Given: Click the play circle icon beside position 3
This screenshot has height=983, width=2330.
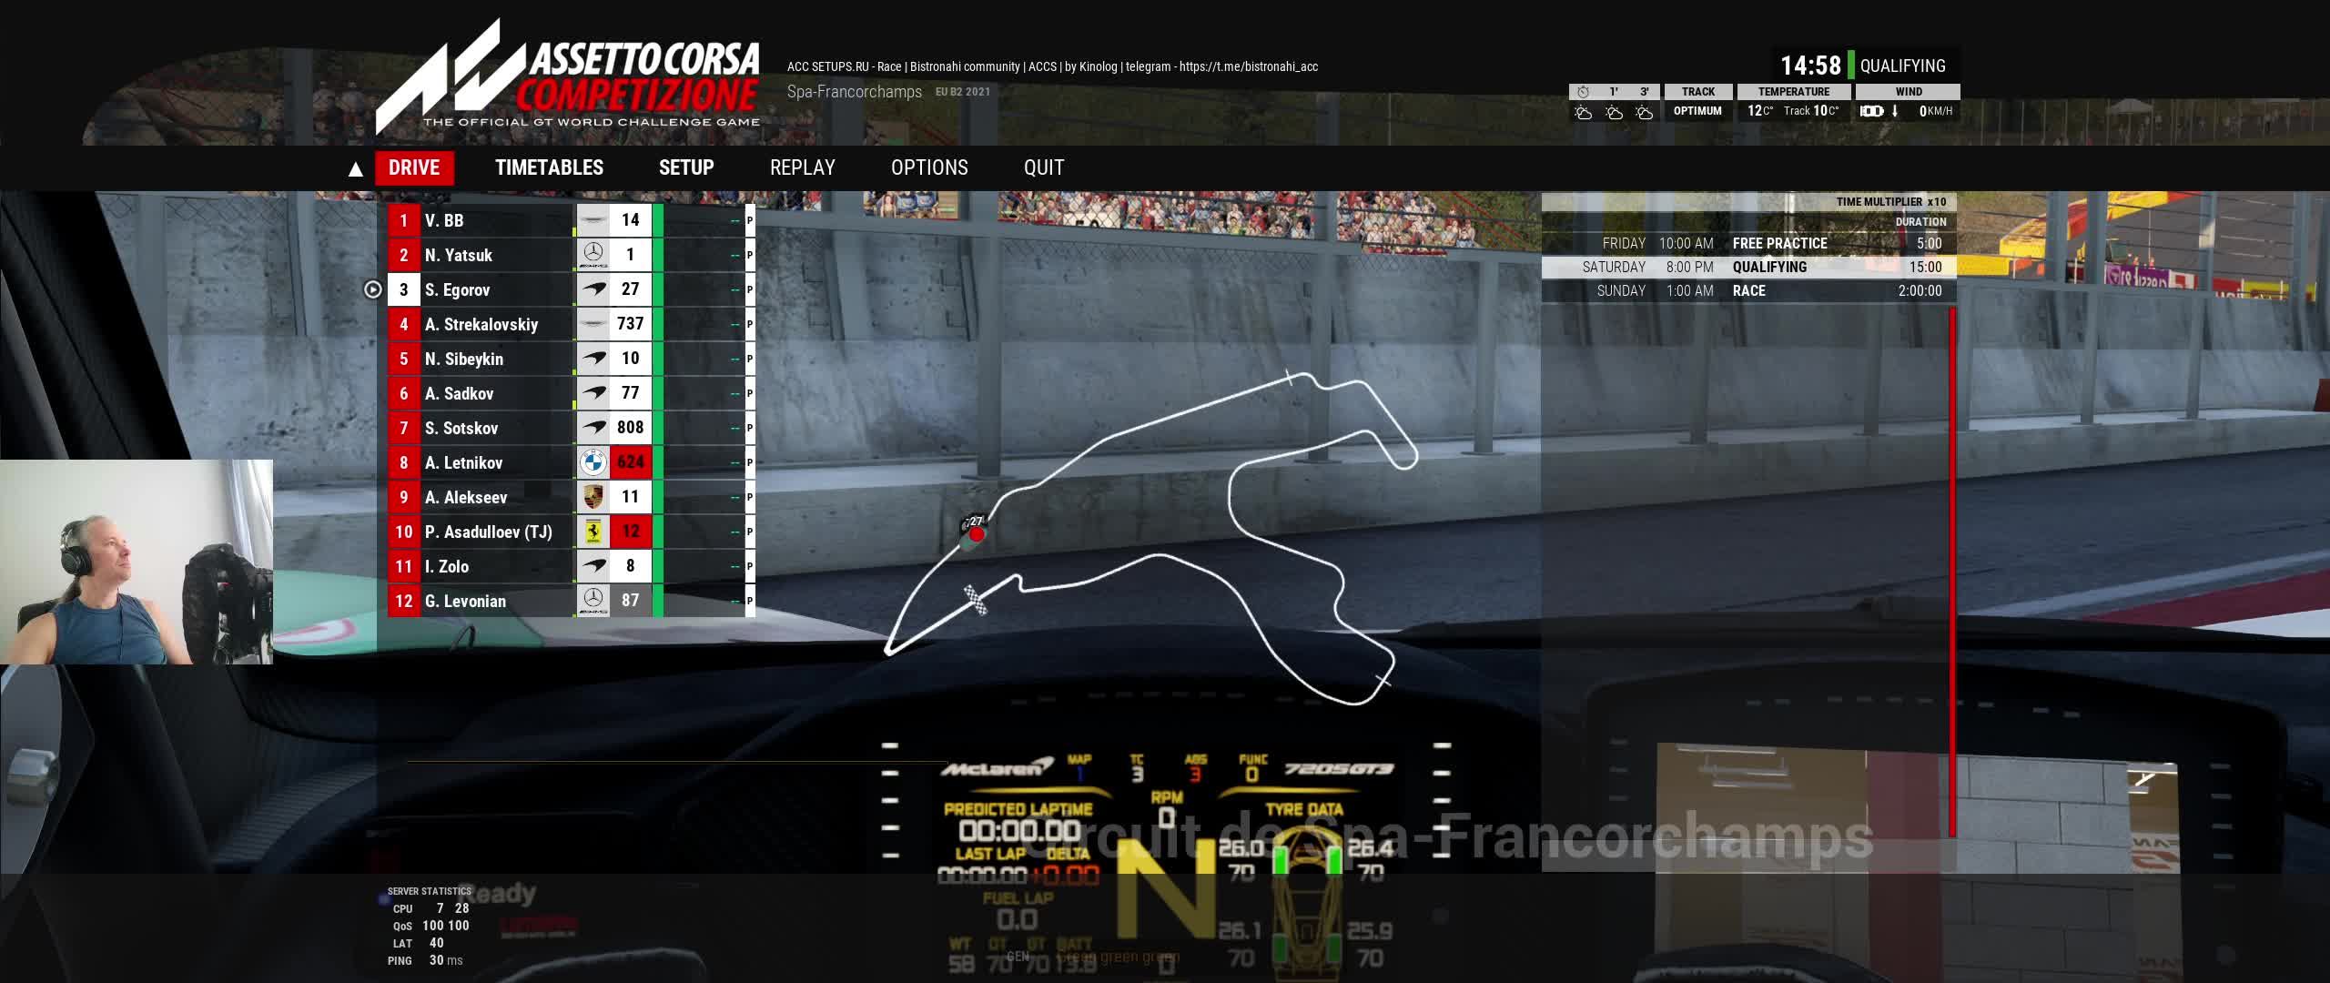Looking at the screenshot, I should tap(372, 289).
